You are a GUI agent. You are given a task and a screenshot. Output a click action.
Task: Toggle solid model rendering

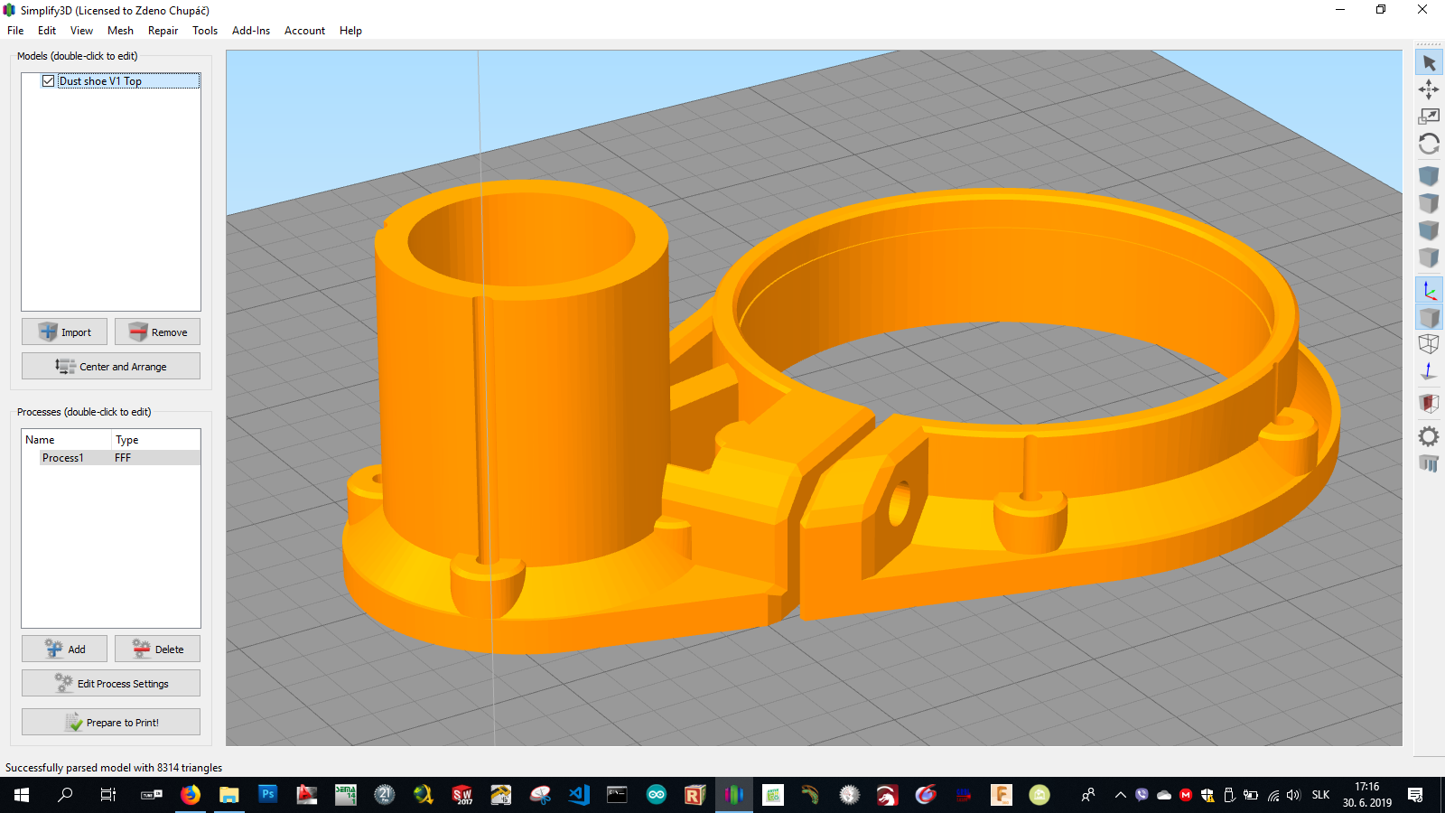click(1429, 317)
